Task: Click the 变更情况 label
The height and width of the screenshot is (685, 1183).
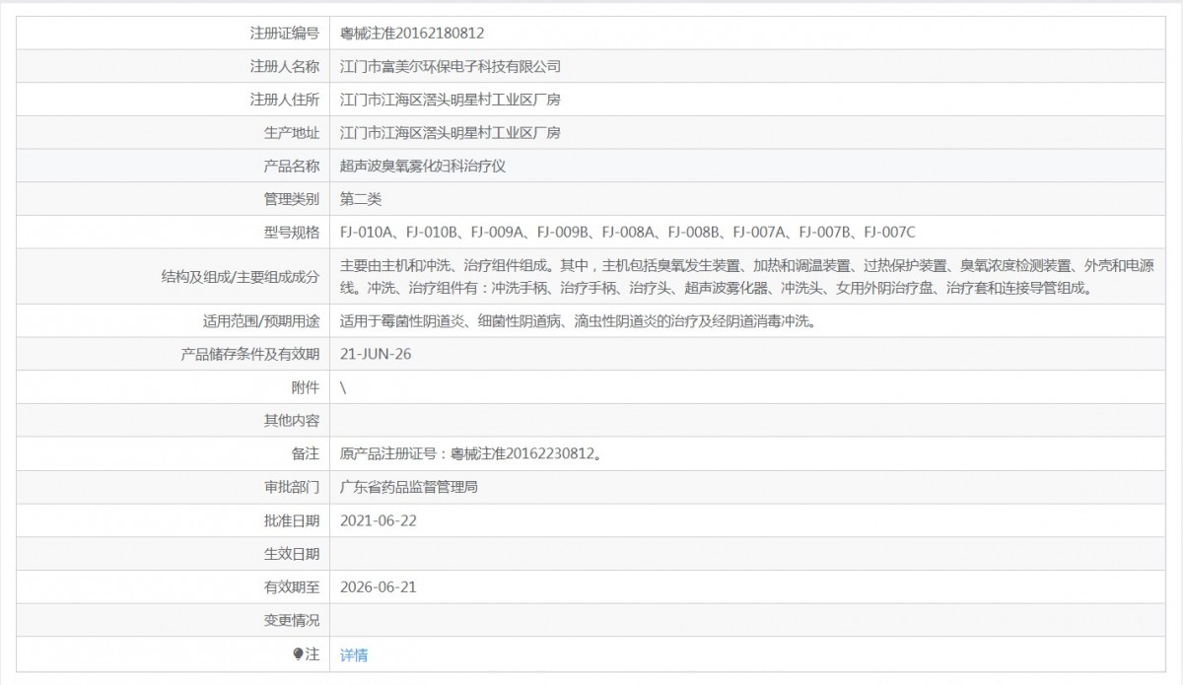Action: click(x=292, y=621)
